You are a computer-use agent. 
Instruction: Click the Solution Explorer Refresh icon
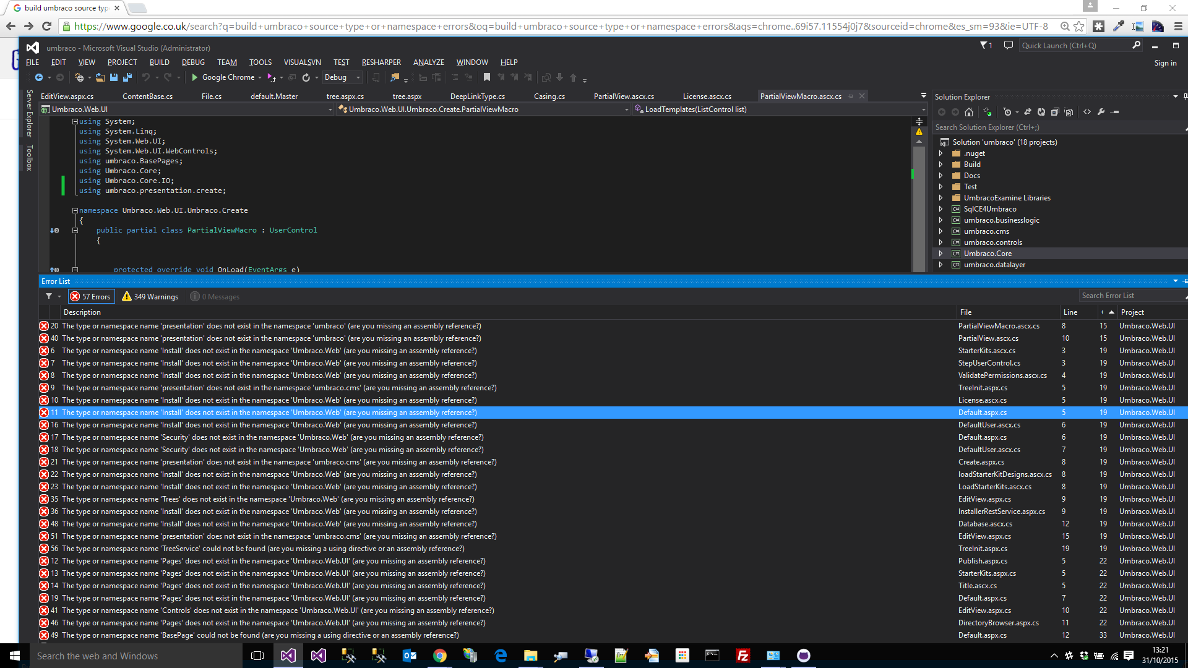point(1041,112)
